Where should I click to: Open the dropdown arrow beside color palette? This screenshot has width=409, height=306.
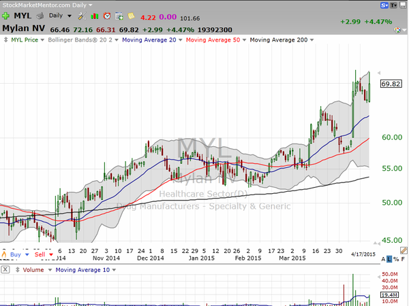coord(404,30)
